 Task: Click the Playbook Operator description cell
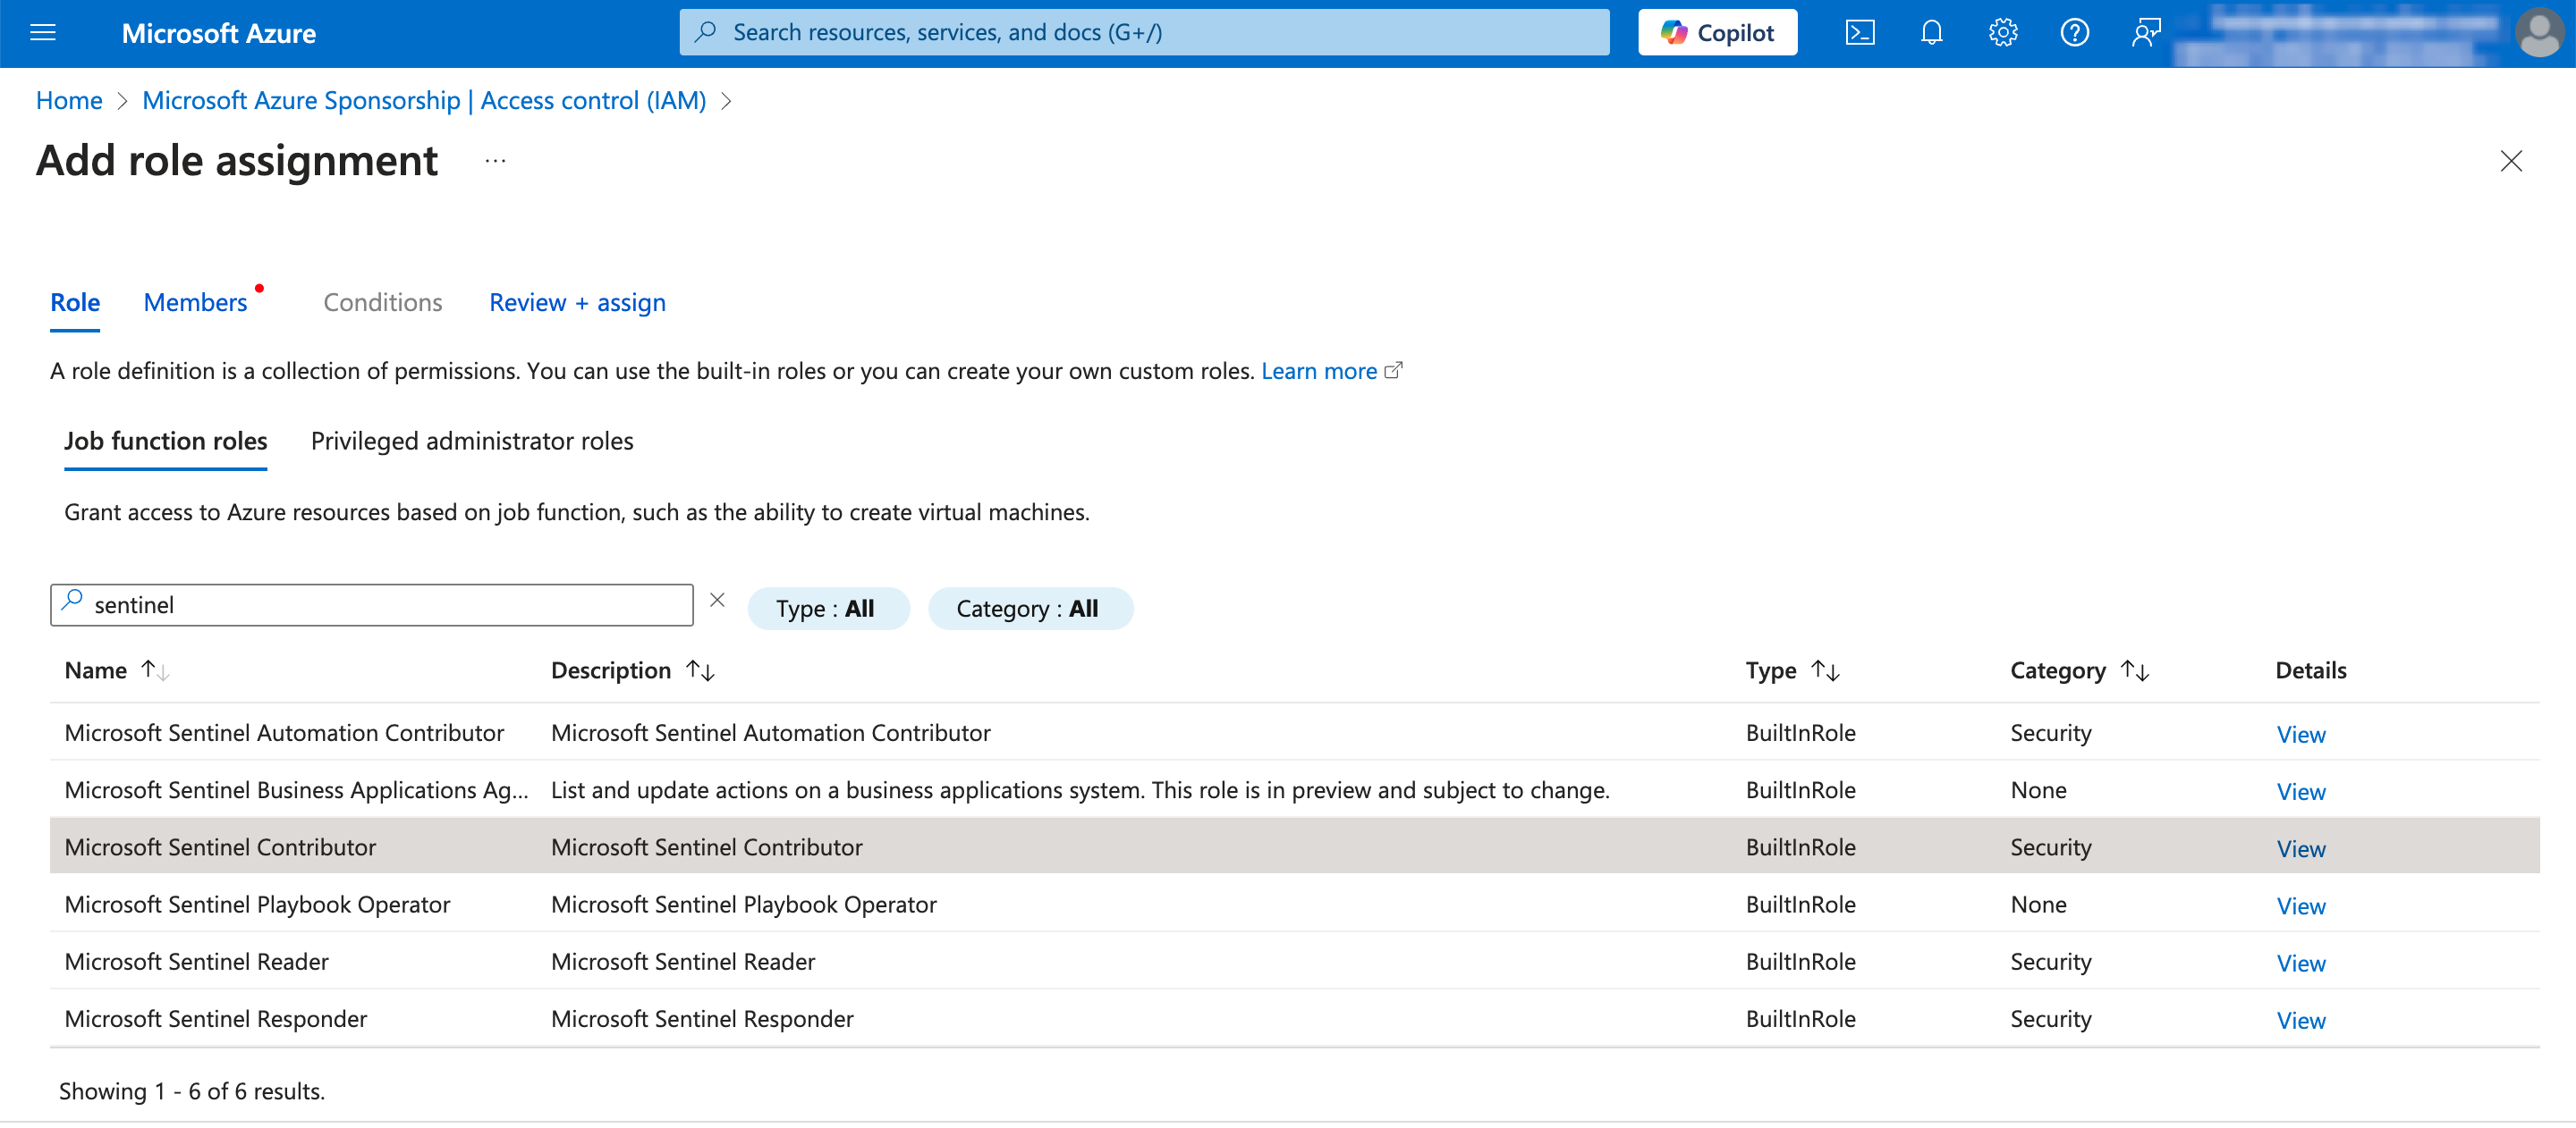(x=744, y=905)
